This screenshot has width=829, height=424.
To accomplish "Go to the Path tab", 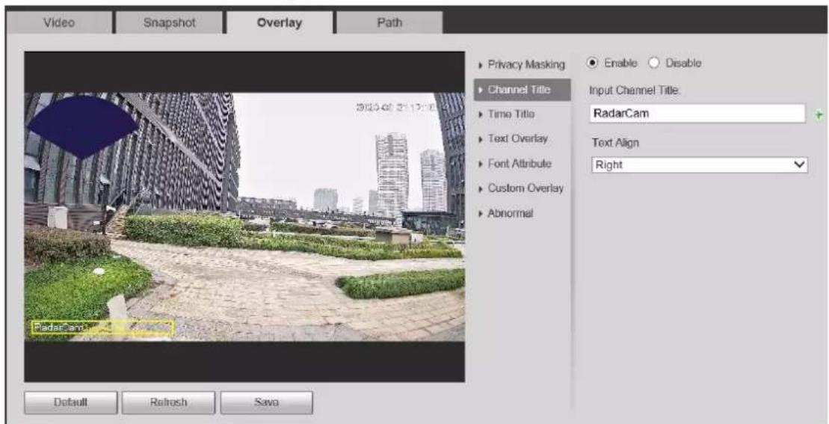I will pos(389,22).
